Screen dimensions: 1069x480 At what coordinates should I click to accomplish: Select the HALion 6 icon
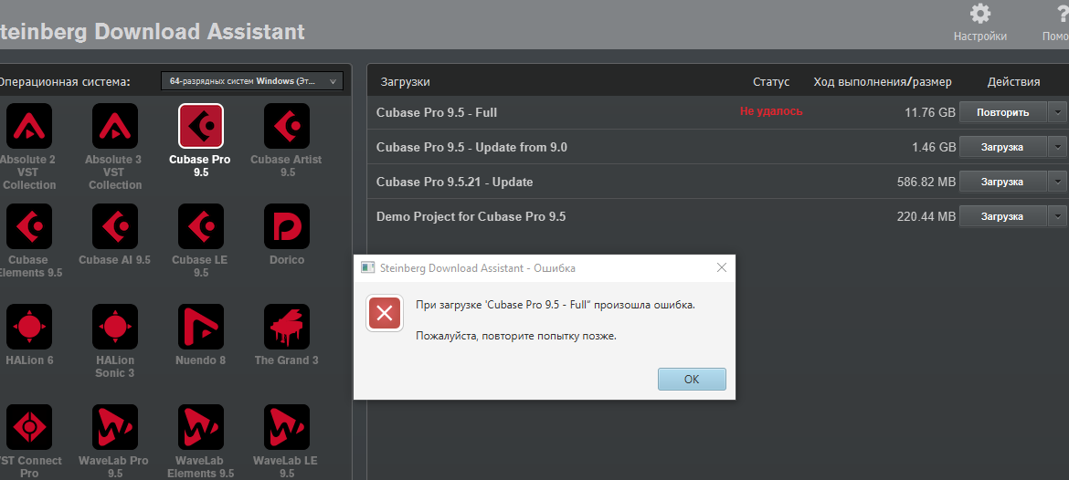click(x=29, y=327)
